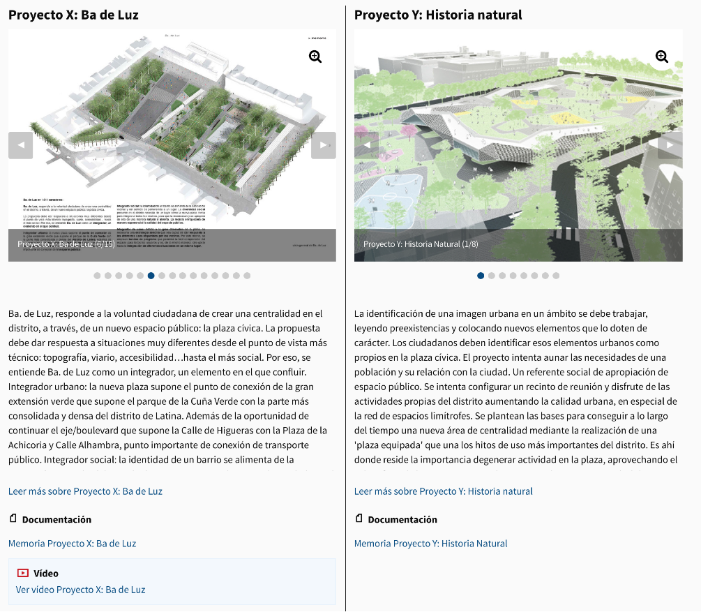Image resolution: width=701 pixels, height=612 pixels.
Task: Open 'Memoria Proyecto Y: Historia Natural' document
Action: point(430,544)
